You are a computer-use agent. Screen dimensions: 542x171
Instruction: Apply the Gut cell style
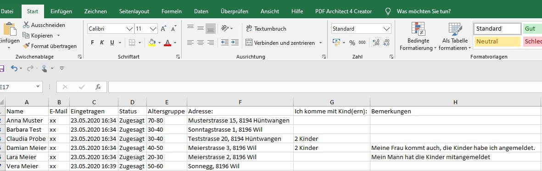[x=532, y=29]
